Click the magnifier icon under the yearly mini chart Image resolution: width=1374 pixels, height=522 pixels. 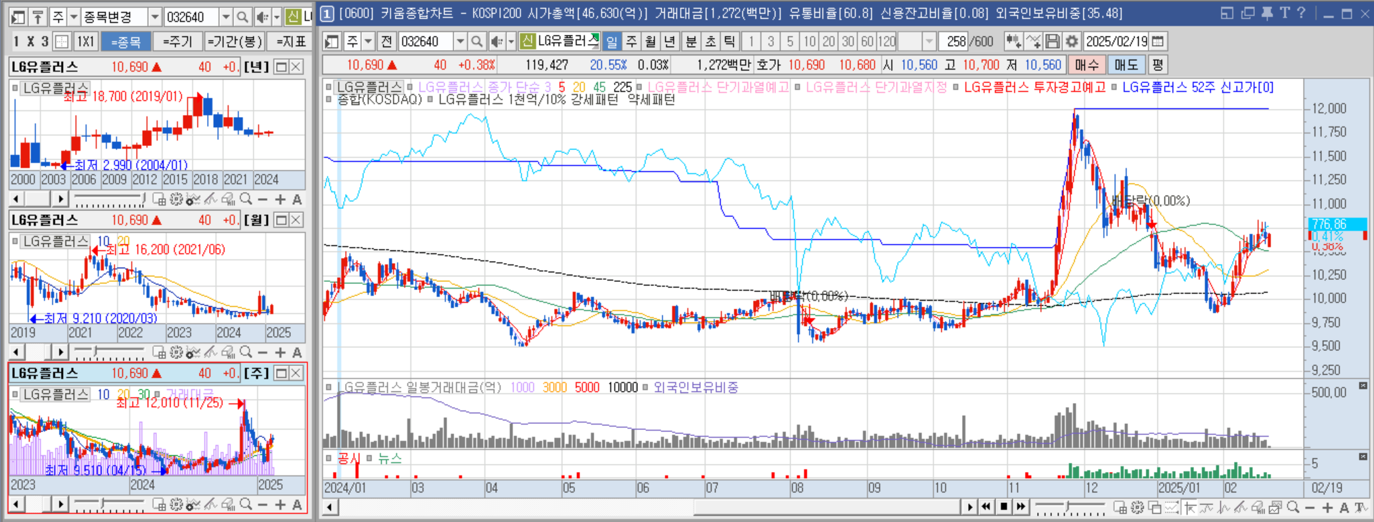246,199
